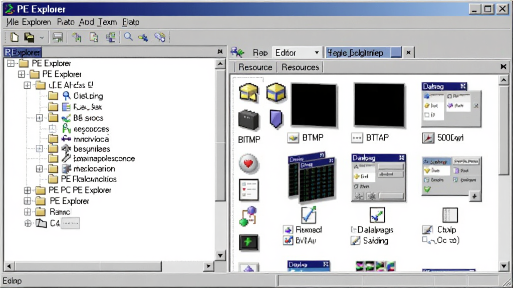Viewport: 513px width, 288px height.
Task: Click the resources pane scroll down arrow
Action: 504,266
